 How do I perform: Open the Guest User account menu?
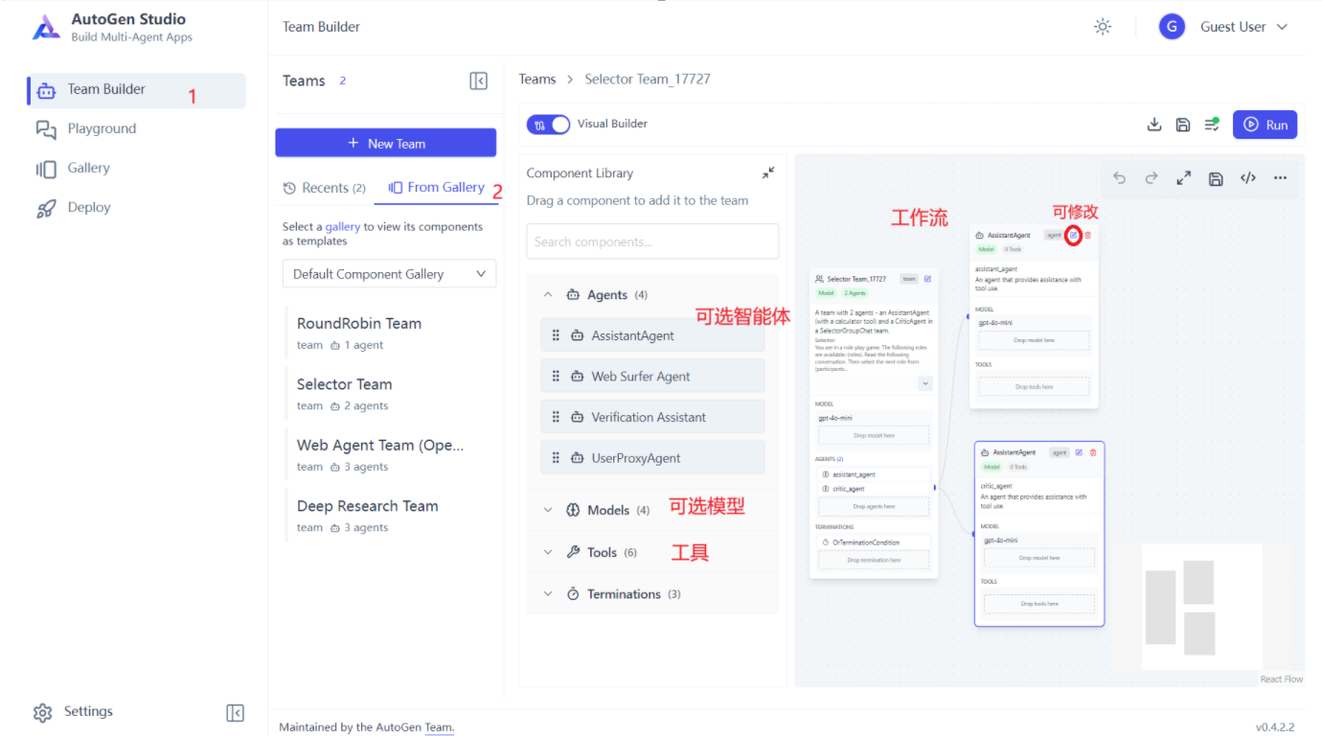tap(1244, 27)
